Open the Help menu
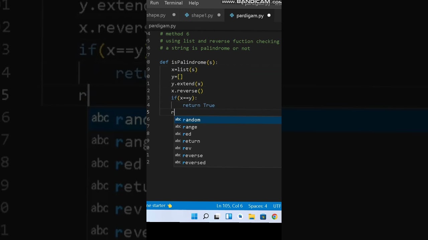The image size is (428, 240). [194, 3]
